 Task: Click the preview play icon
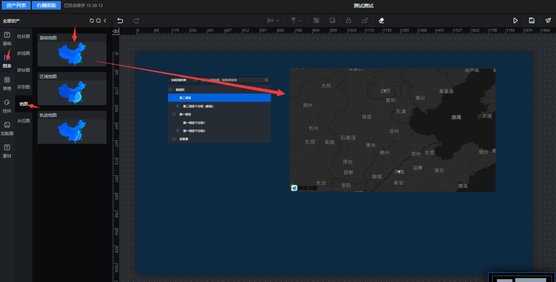tap(516, 21)
